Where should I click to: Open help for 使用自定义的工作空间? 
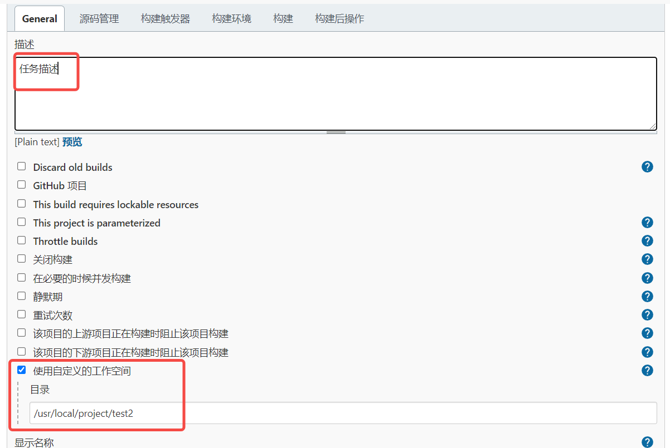(647, 370)
